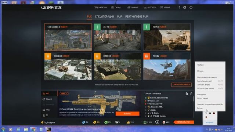Click the currency exchange arrow icon
235x132 pixels.
[x=157, y=122]
